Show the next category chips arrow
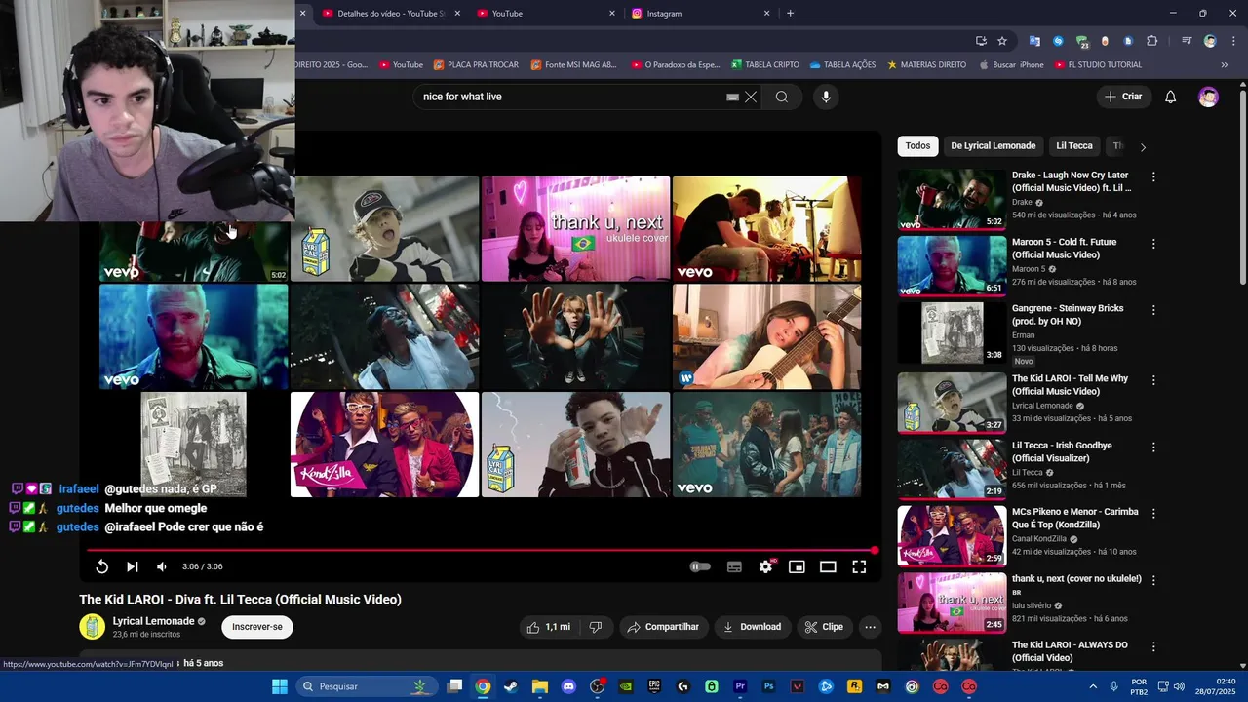The width and height of the screenshot is (1248, 702). 1143,147
